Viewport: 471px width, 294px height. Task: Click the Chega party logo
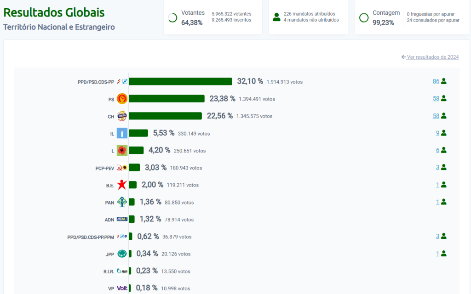coord(122,116)
